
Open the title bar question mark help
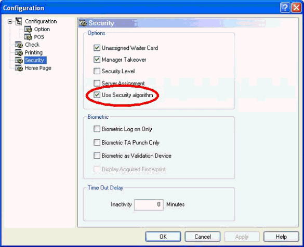tap(285, 8)
